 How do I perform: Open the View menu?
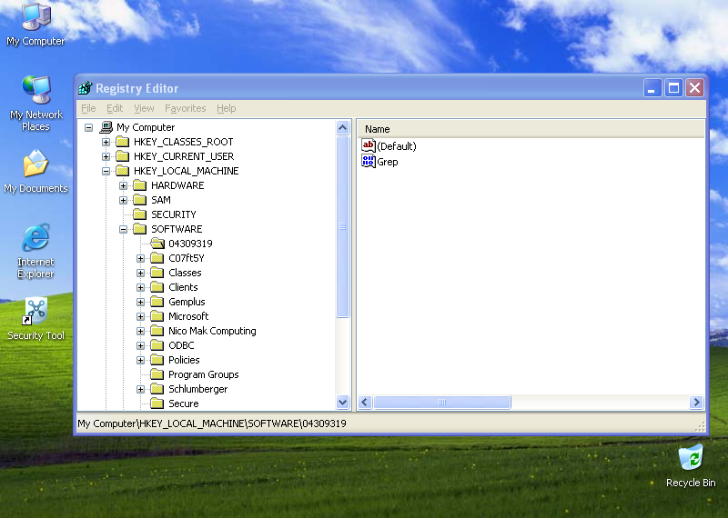click(144, 108)
